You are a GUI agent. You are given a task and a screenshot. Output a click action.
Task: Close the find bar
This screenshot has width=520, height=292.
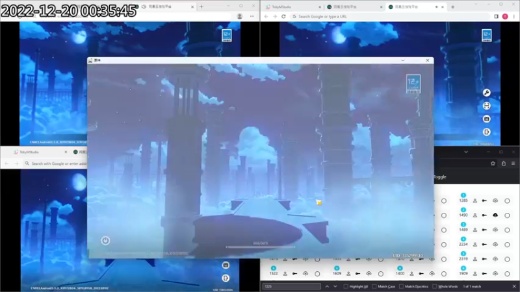point(514,286)
